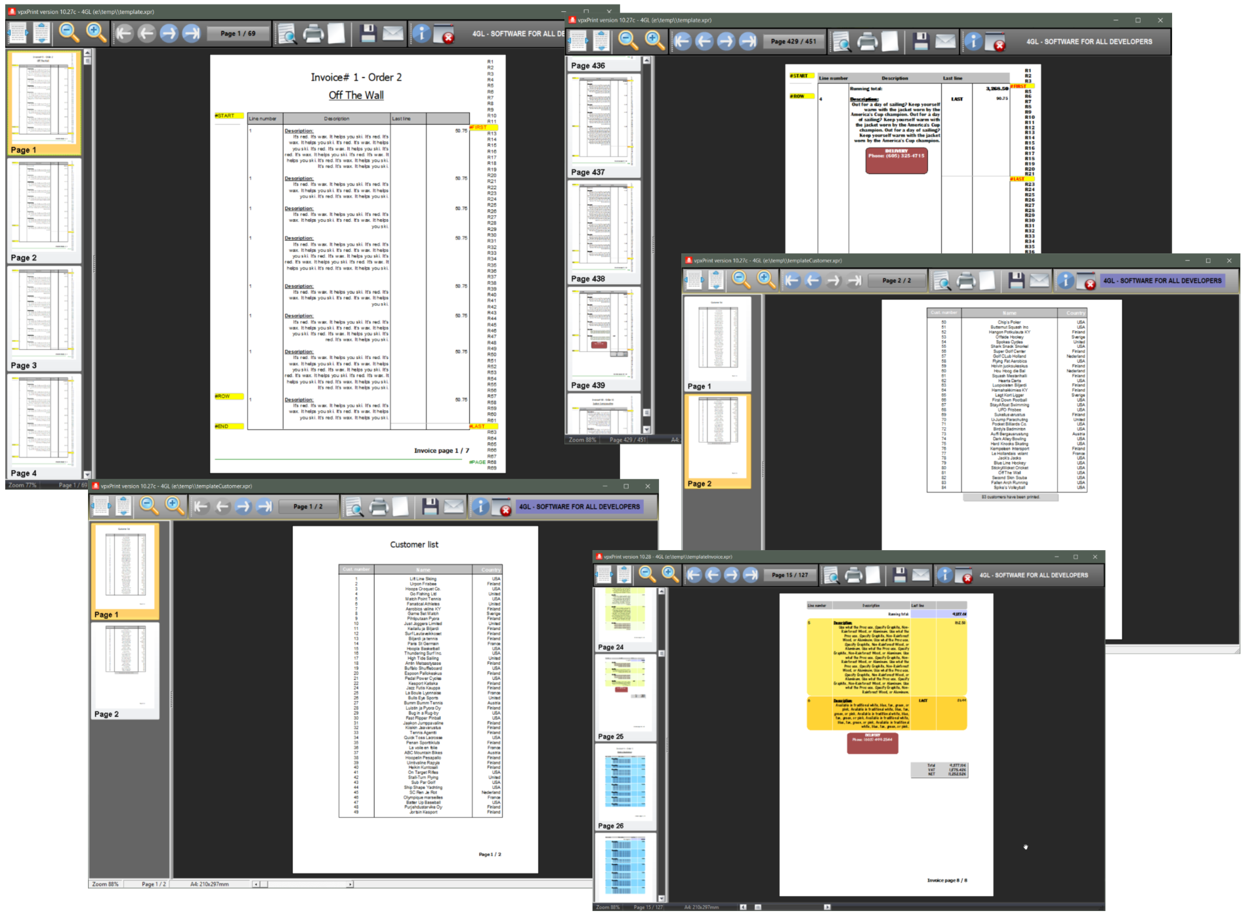Zoom in within the Page 1 / 69 window
1245x915 pixels.
point(96,32)
